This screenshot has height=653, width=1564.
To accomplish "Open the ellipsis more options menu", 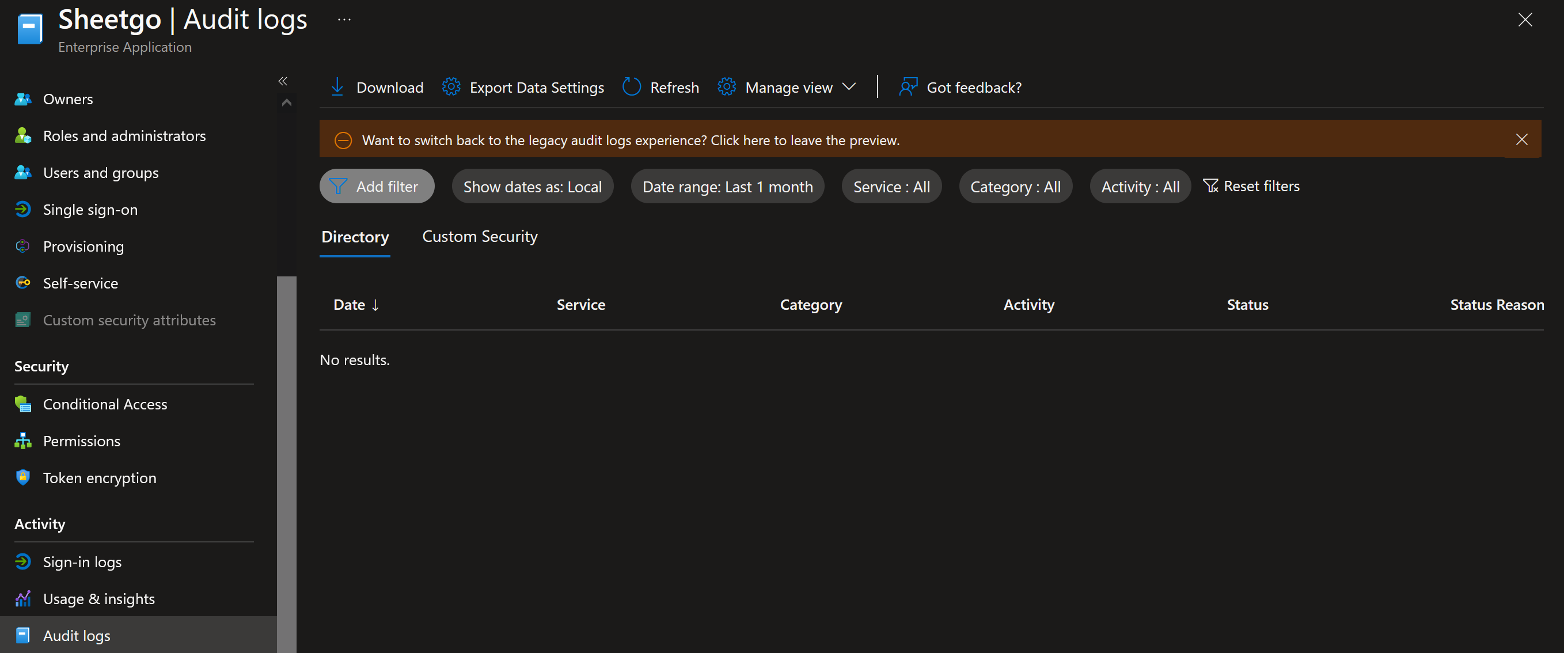I will coord(344,20).
